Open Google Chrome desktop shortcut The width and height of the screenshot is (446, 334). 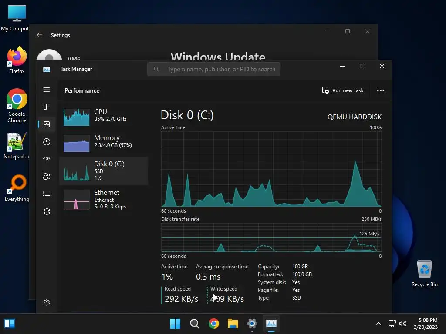pos(17,106)
